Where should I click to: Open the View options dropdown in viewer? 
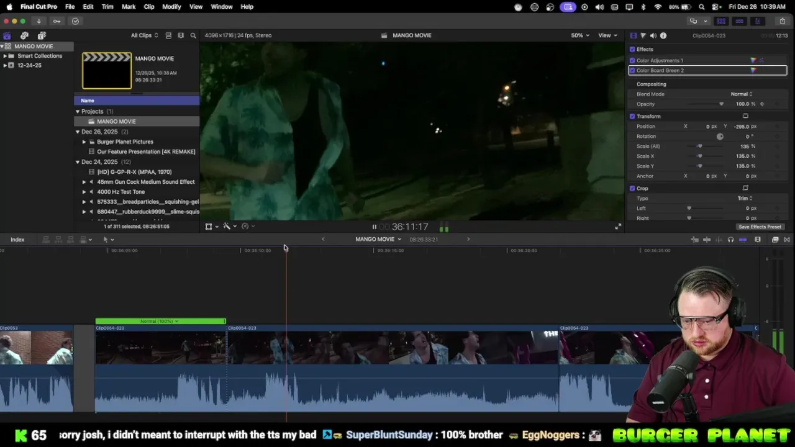tap(607, 35)
